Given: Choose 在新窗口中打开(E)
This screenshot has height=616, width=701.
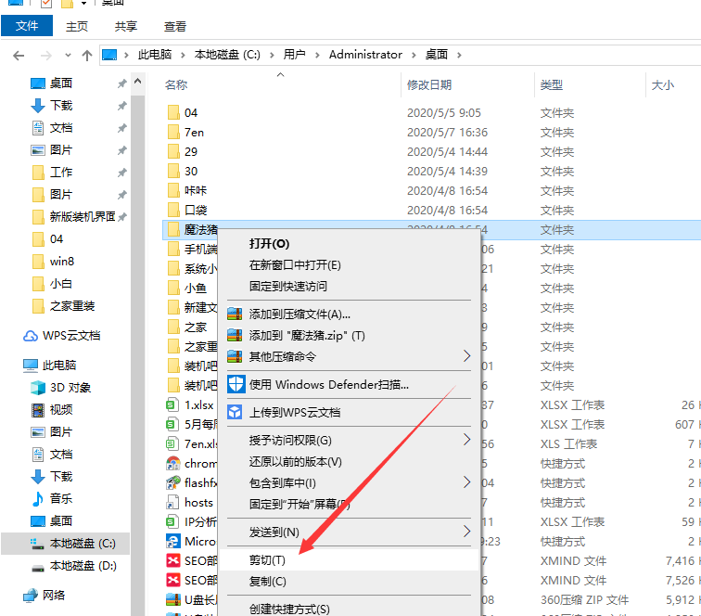Looking at the screenshot, I should click(295, 264).
